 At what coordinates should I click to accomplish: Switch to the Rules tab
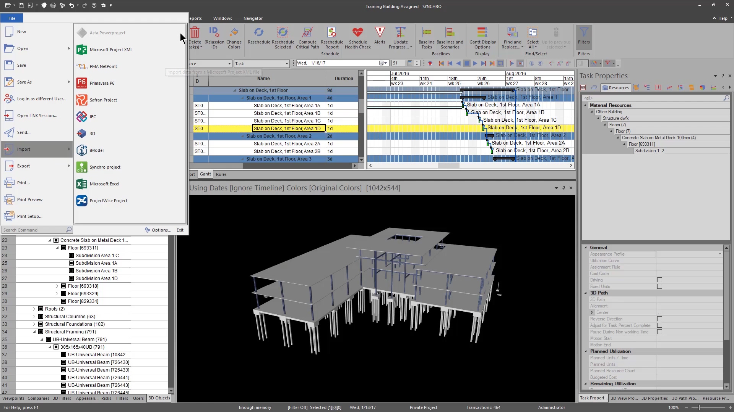pos(221,174)
